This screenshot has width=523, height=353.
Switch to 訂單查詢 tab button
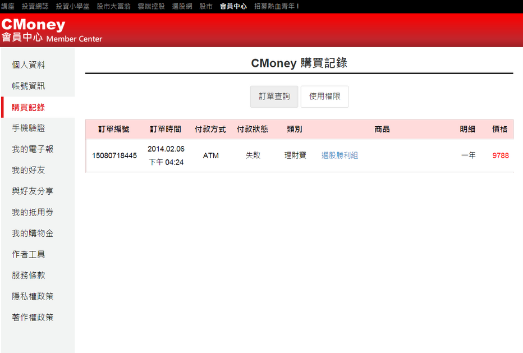274,97
